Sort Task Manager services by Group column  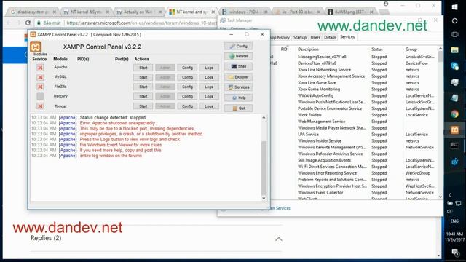point(411,49)
